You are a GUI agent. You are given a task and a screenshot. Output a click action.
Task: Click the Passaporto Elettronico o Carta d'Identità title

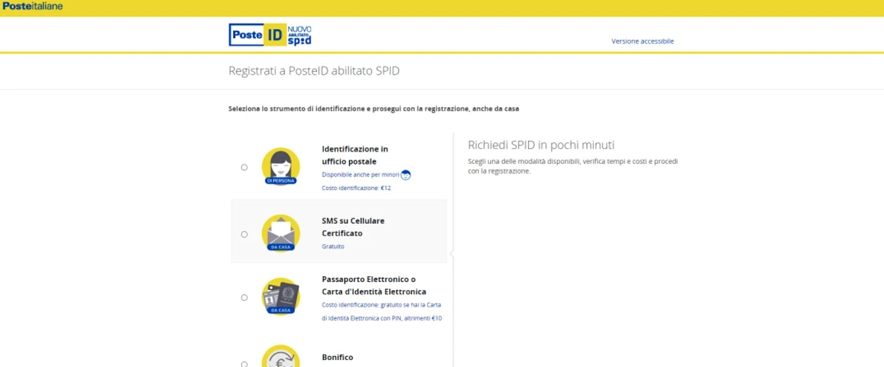pyautogui.click(x=374, y=285)
